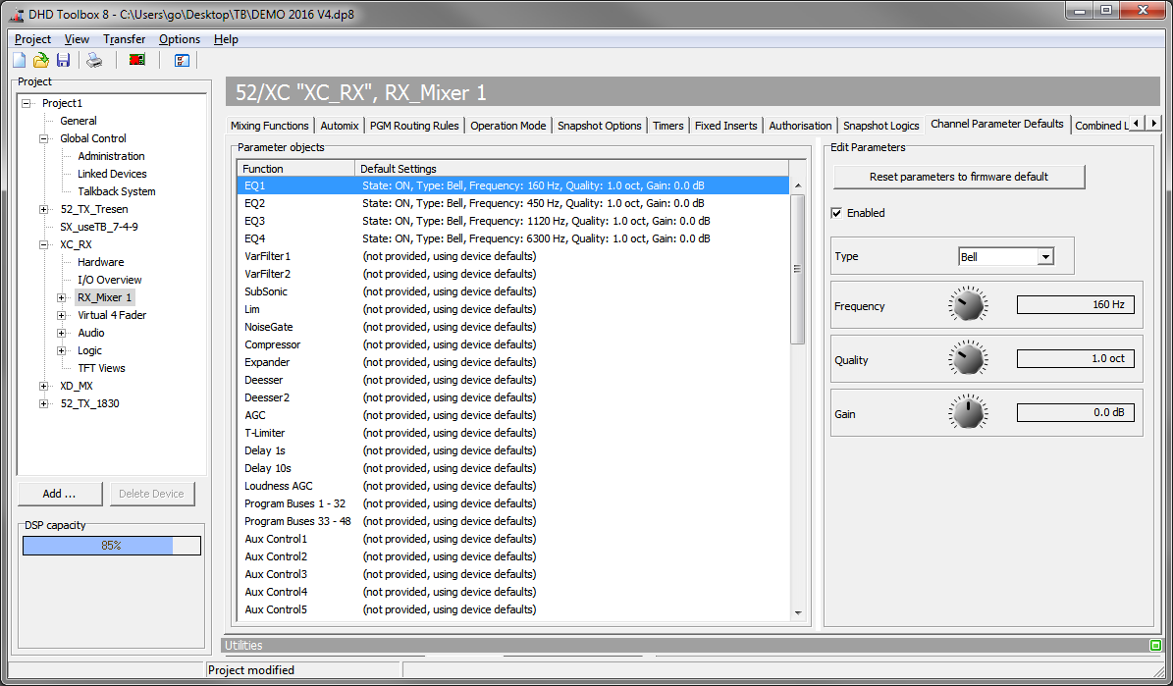Click the blue checklist options toolbar icon
Viewport: 1173px width, 686px height.
182,60
